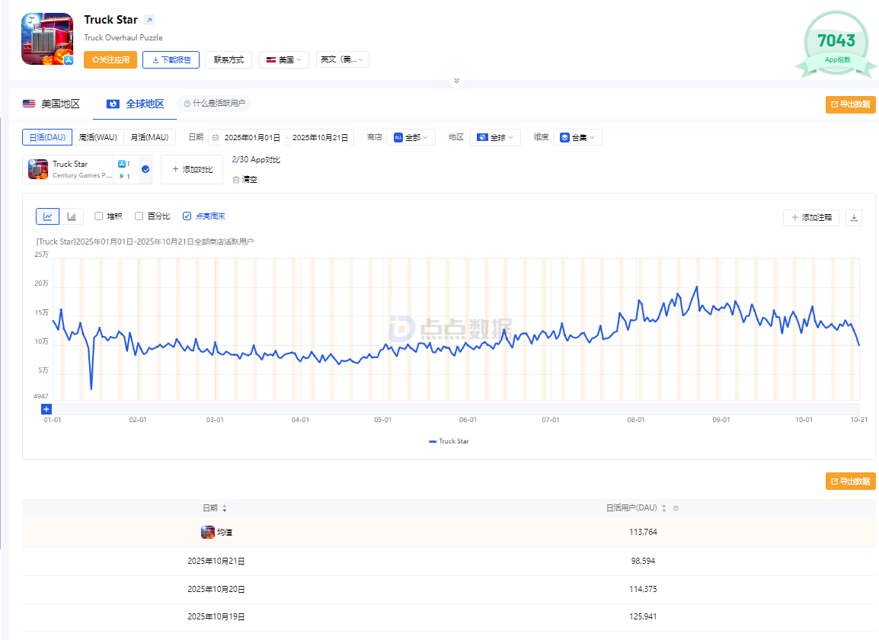Select the line chart view icon

pos(48,216)
